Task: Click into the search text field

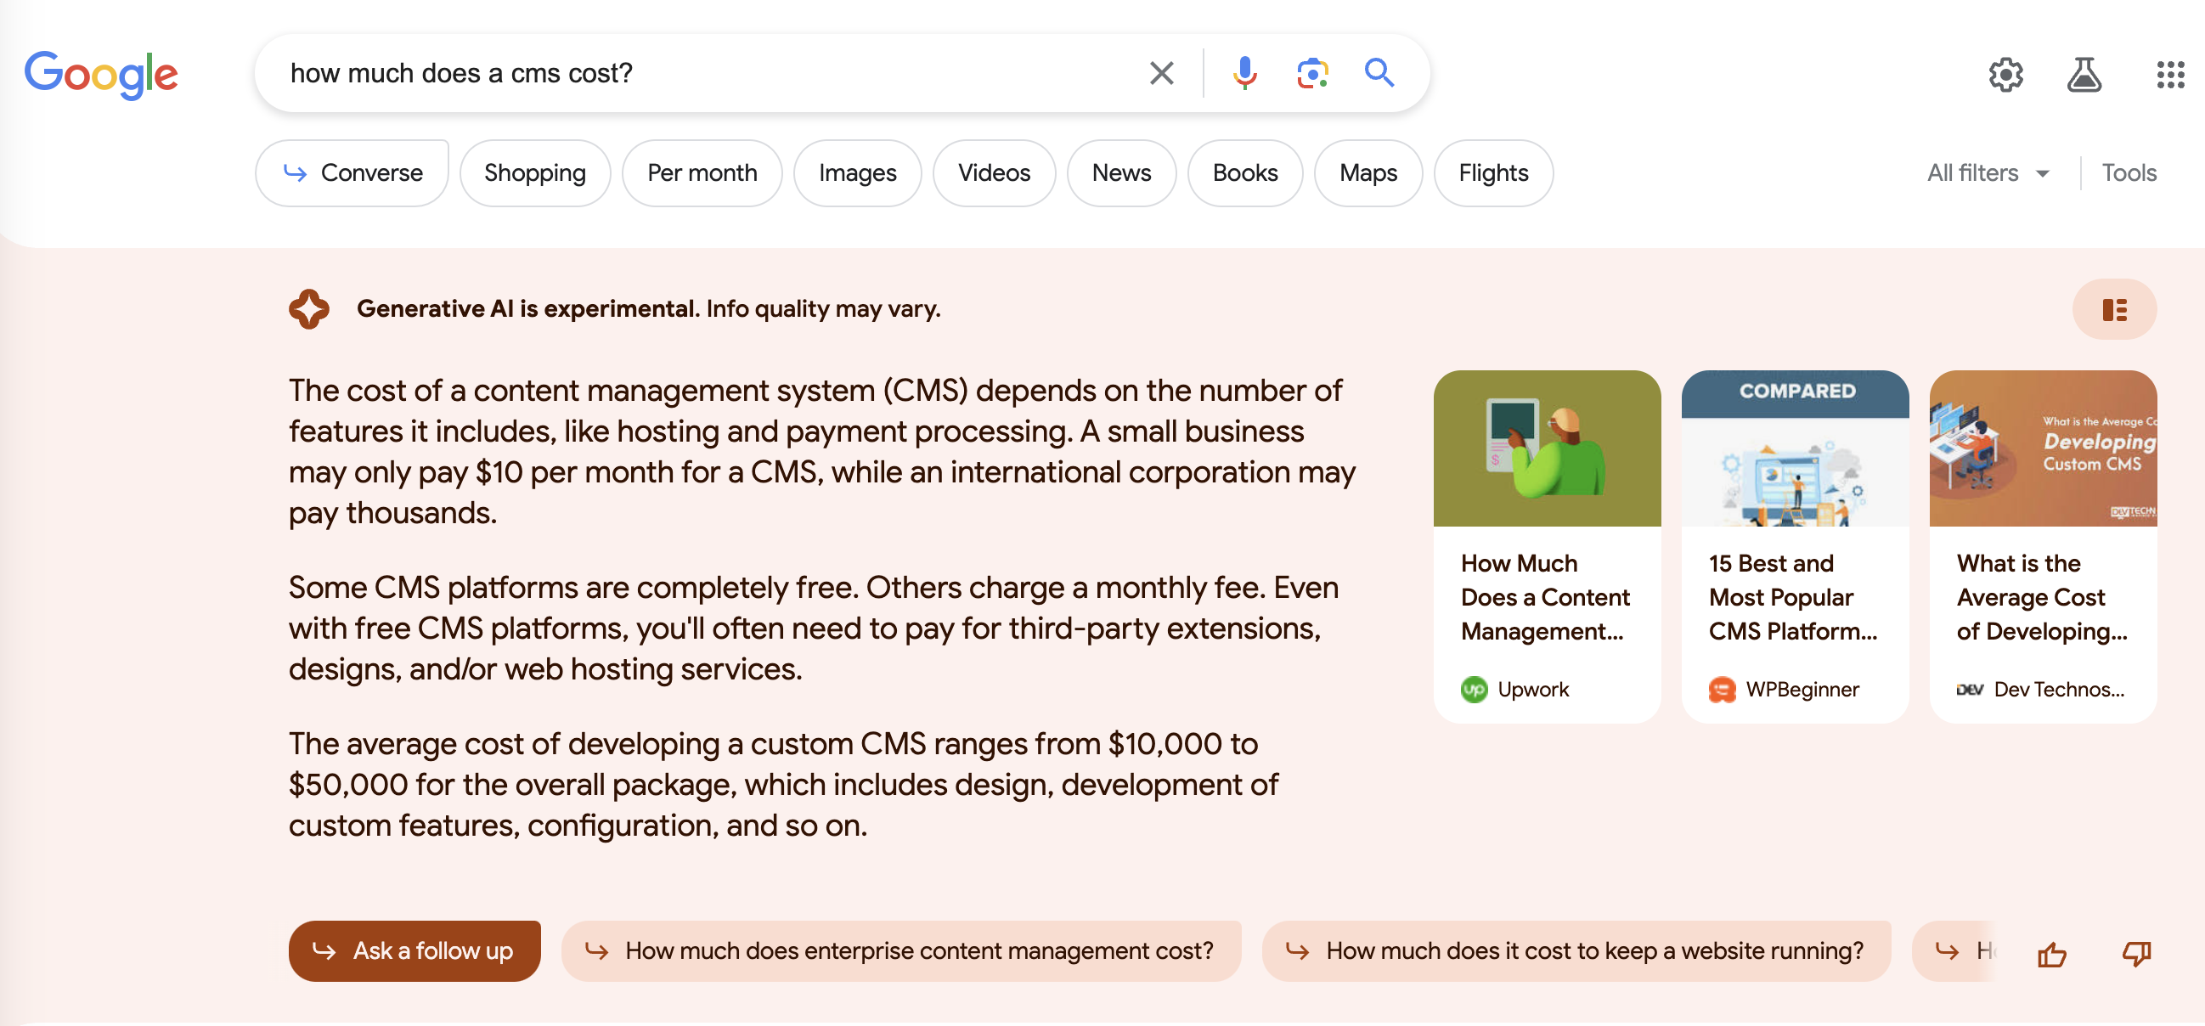Action: point(685,74)
